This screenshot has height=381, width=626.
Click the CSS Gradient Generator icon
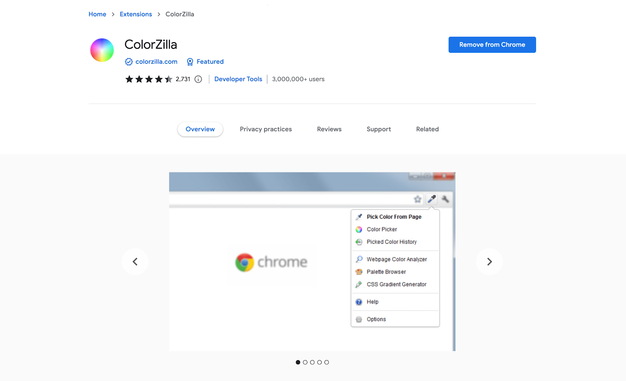[359, 284]
